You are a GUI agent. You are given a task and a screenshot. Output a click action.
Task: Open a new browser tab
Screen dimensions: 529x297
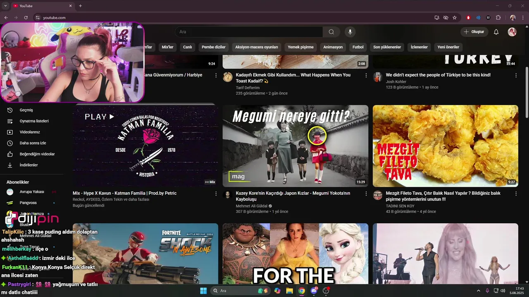[x=80, y=6]
